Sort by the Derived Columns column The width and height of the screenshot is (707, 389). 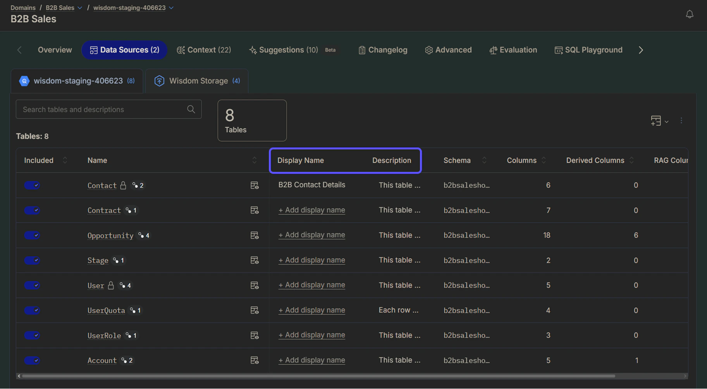click(631, 160)
